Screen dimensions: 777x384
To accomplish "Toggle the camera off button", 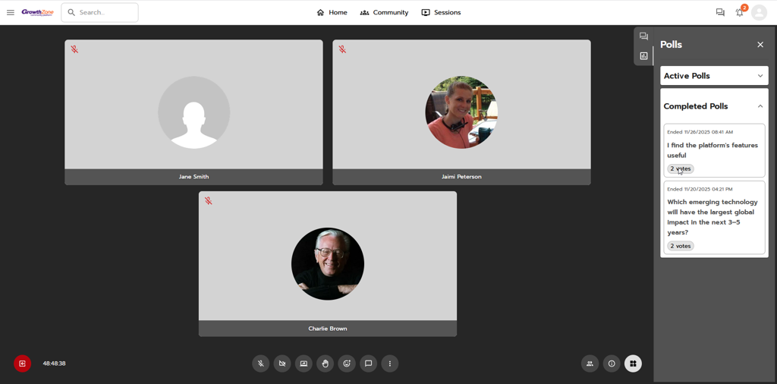I will 282,364.
